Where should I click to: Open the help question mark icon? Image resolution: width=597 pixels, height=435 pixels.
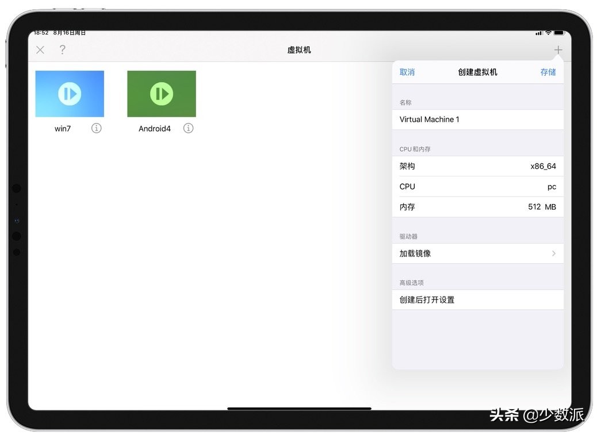62,50
